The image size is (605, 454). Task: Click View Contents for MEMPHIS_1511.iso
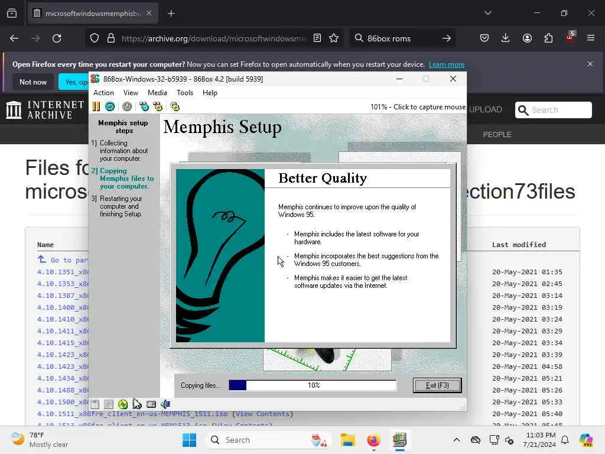263,414
